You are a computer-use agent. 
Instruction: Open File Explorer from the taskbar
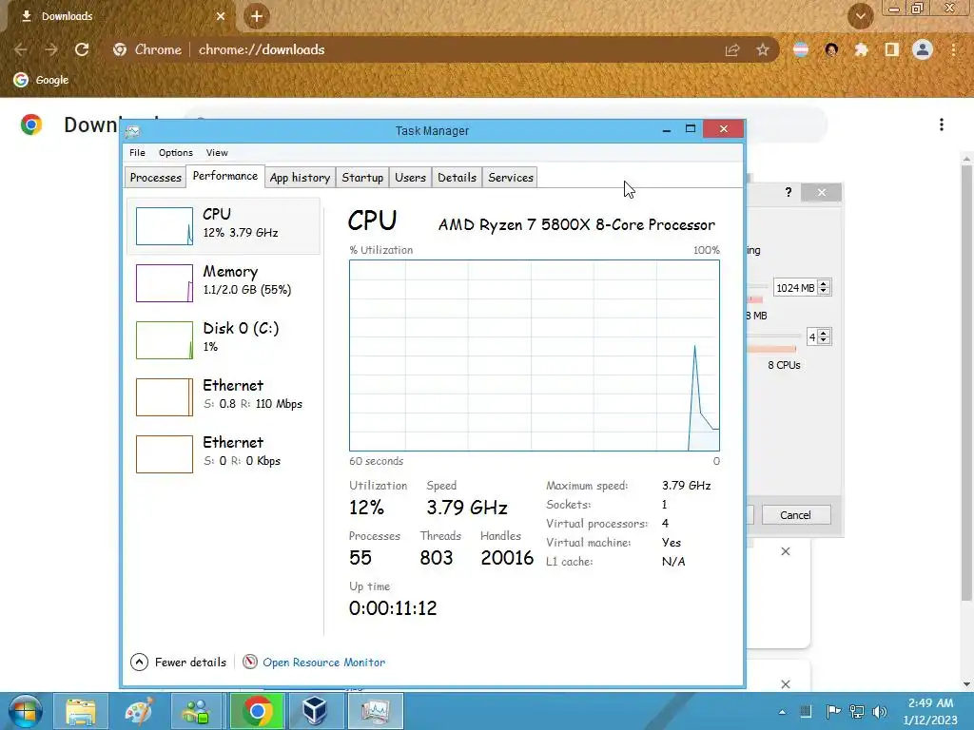[82, 711]
